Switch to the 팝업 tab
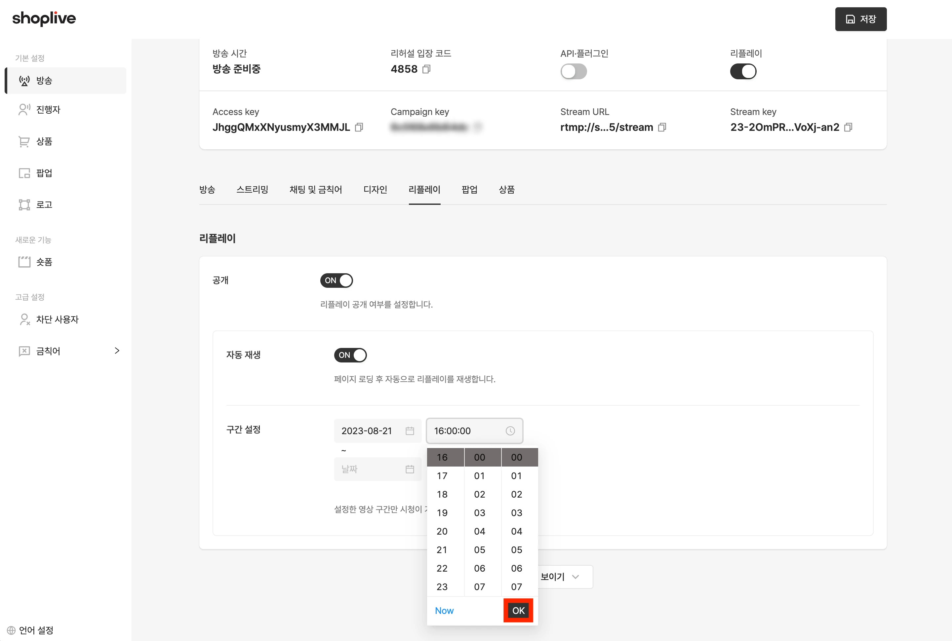Viewport: 952px width, 641px height. tap(469, 190)
